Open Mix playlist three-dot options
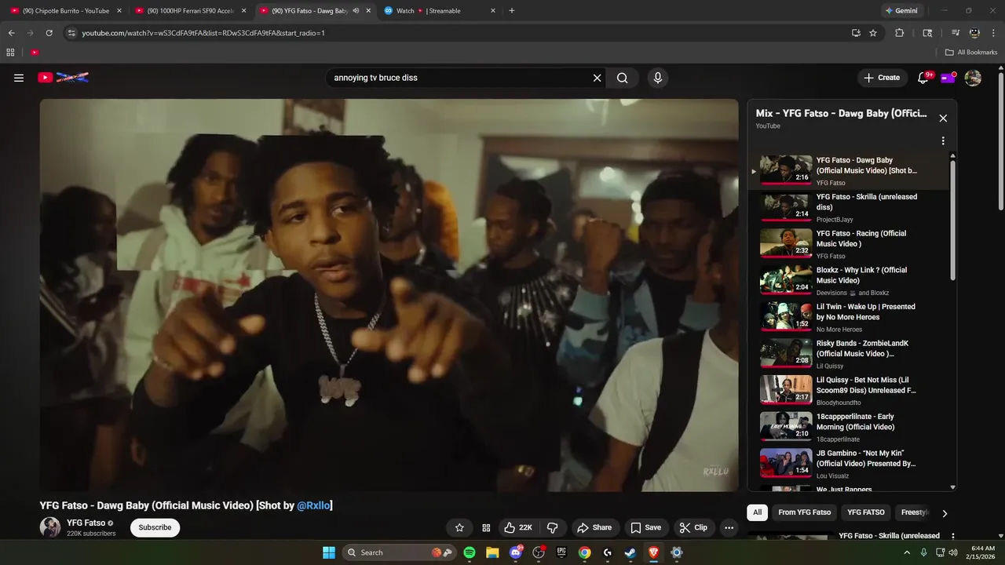Screen dimensions: 1005x565 (x=943, y=140)
